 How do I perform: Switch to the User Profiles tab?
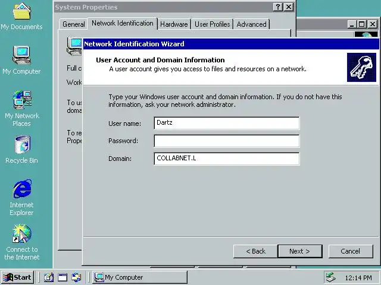[x=213, y=24]
